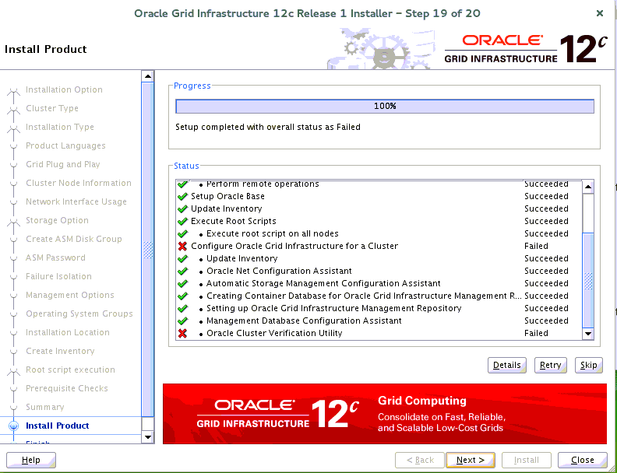Click Oracle Grid Computing banner at bottom
Viewport: 617px width, 473px height.
[x=384, y=413]
